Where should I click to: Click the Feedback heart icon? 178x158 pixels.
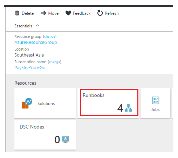[68, 13]
